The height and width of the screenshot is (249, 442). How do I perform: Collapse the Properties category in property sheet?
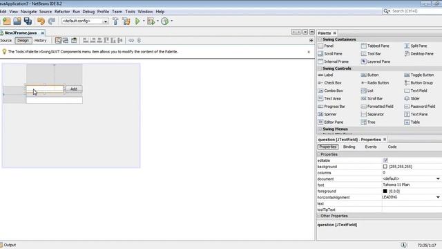point(319,154)
